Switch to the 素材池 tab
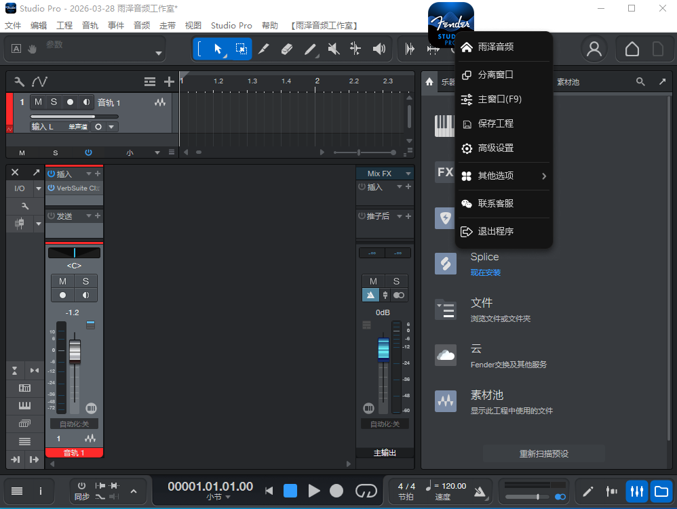 click(568, 81)
